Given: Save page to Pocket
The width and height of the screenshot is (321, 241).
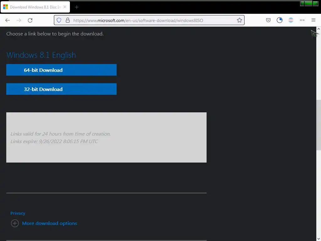Looking at the screenshot, I should [x=268, y=20].
